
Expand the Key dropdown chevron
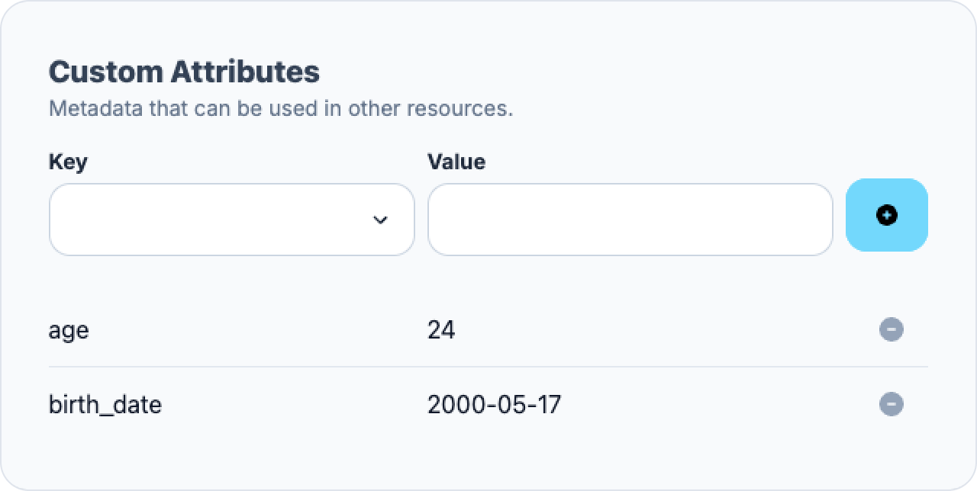(380, 220)
